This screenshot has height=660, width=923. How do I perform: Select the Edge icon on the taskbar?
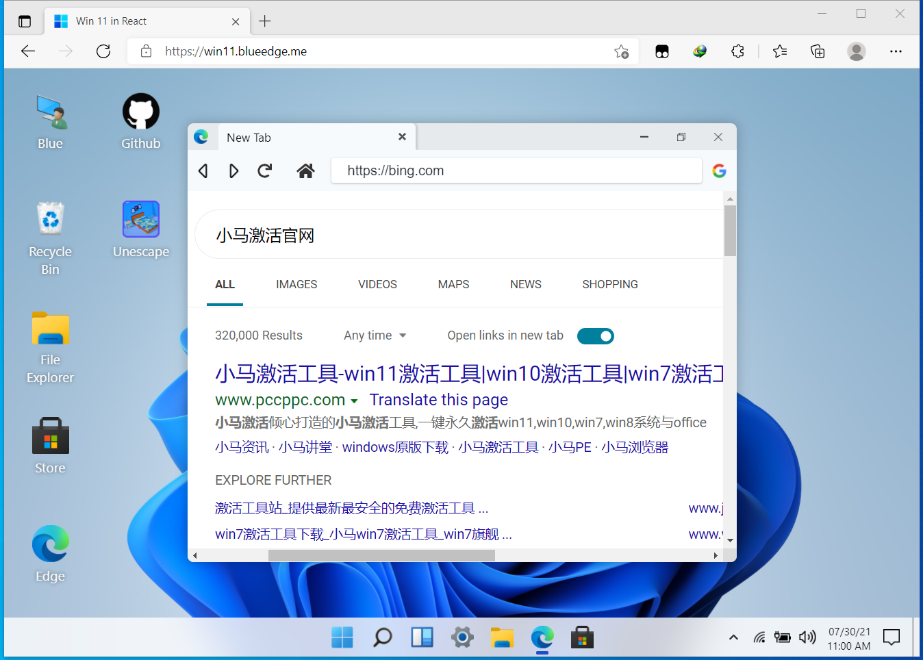(x=542, y=637)
